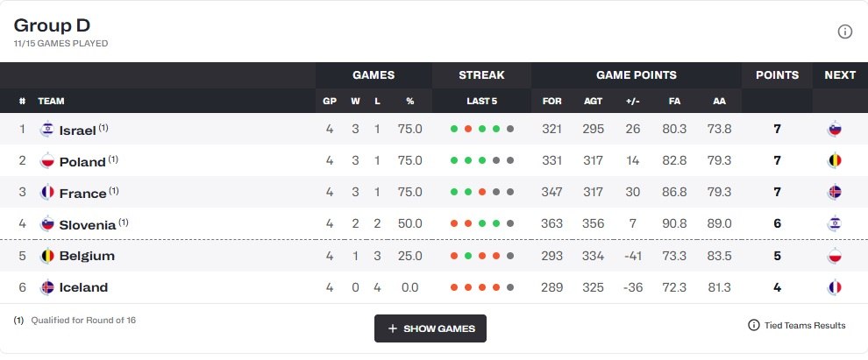Click the Poland flag icon in team column
868x360 pixels.
47,161
